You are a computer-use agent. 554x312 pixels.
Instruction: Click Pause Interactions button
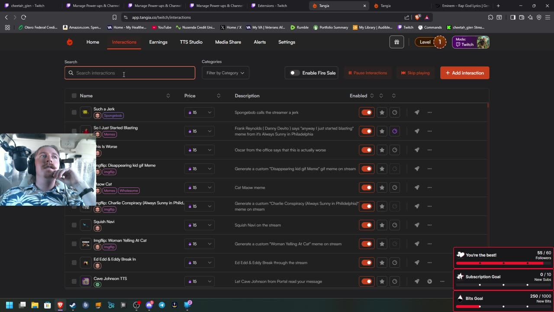click(x=367, y=73)
